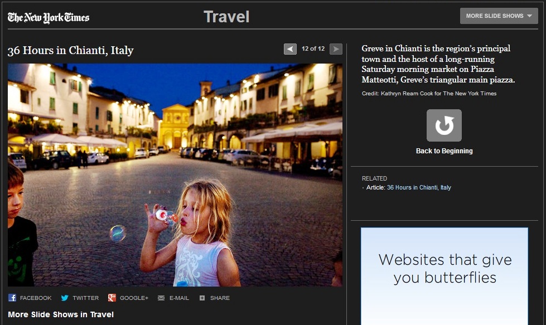Expand the More Slide Shows dropdown
This screenshot has width=546, height=325.
coord(499,16)
